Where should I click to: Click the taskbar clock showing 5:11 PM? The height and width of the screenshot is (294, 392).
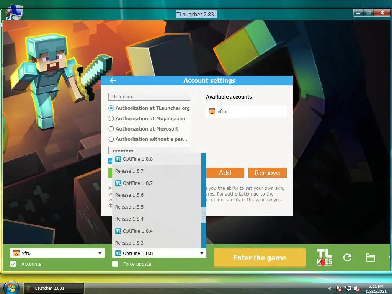(x=376, y=289)
